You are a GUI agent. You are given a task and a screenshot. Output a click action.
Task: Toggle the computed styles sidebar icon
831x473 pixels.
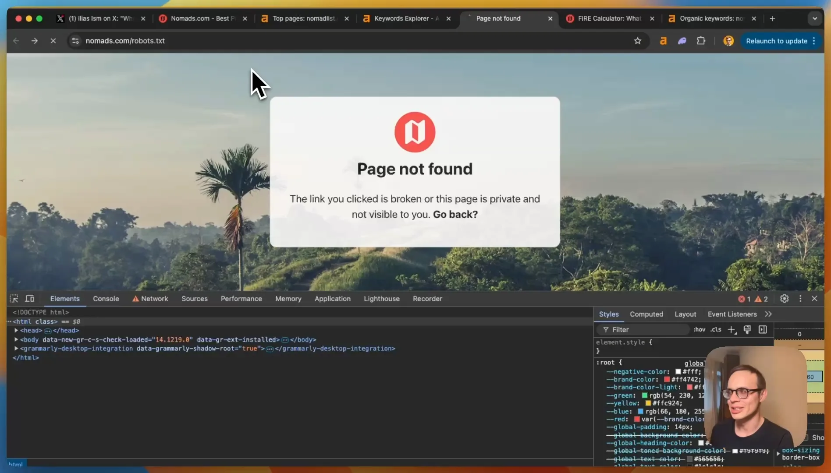pos(763,329)
